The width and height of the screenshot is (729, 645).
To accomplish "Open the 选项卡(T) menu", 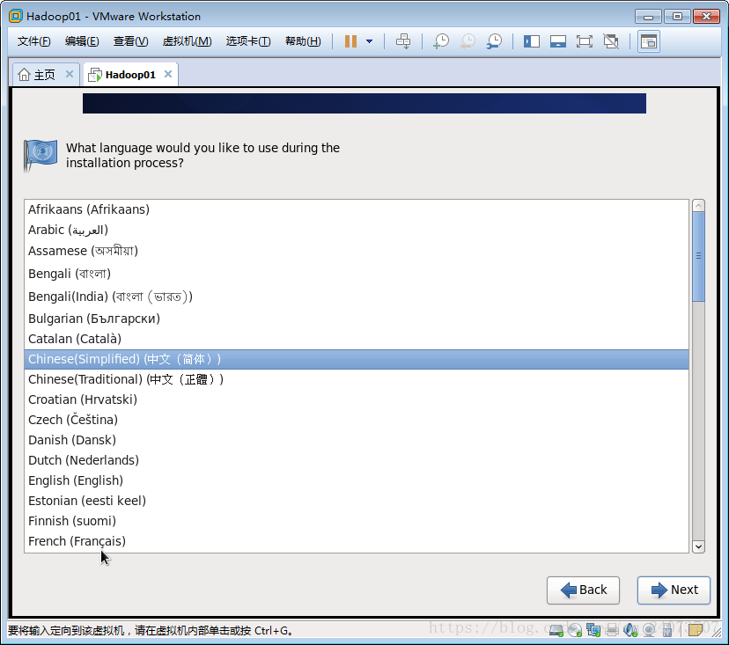I will pyautogui.click(x=248, y=41).
